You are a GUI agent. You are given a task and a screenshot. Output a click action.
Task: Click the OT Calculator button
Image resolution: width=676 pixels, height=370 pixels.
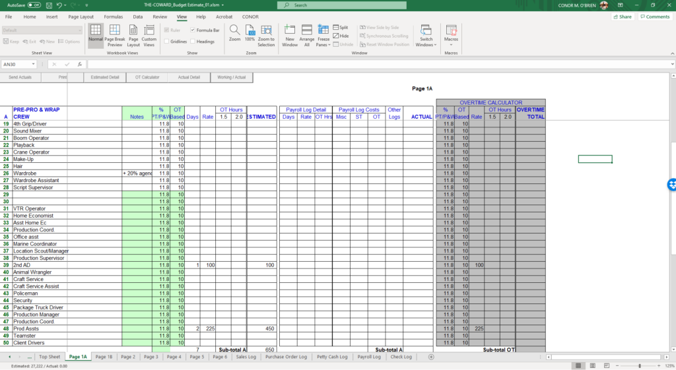point(147,78)
